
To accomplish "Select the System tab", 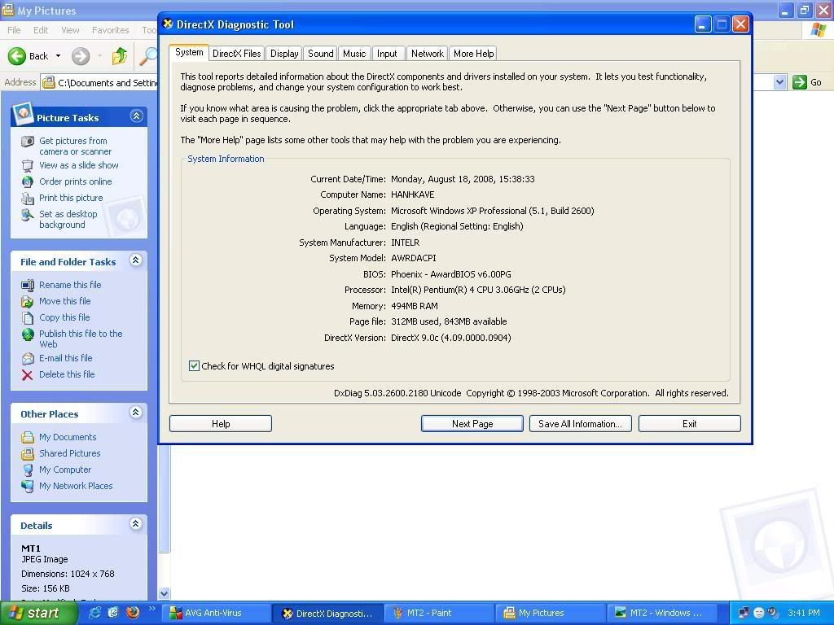I will 189,52.
